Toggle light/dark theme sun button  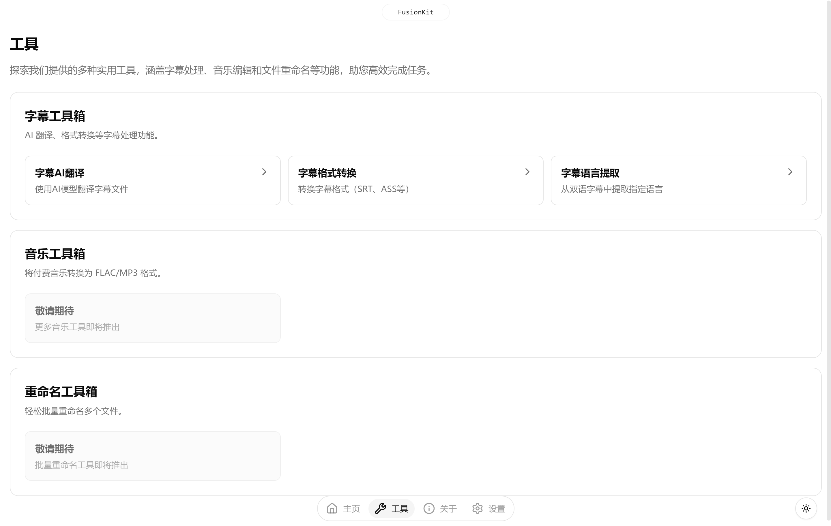tap(806, 508)
